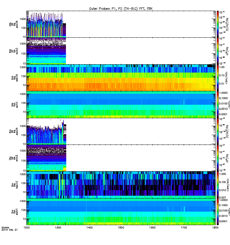Select the 1700 time axis label
230x245 pixels.
click(184, 228)
